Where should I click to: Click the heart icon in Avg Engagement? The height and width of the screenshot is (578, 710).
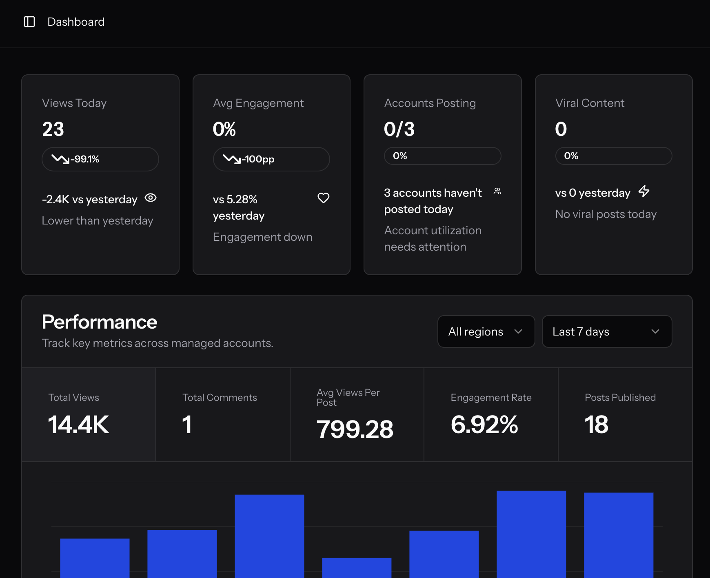pos(323,198)
